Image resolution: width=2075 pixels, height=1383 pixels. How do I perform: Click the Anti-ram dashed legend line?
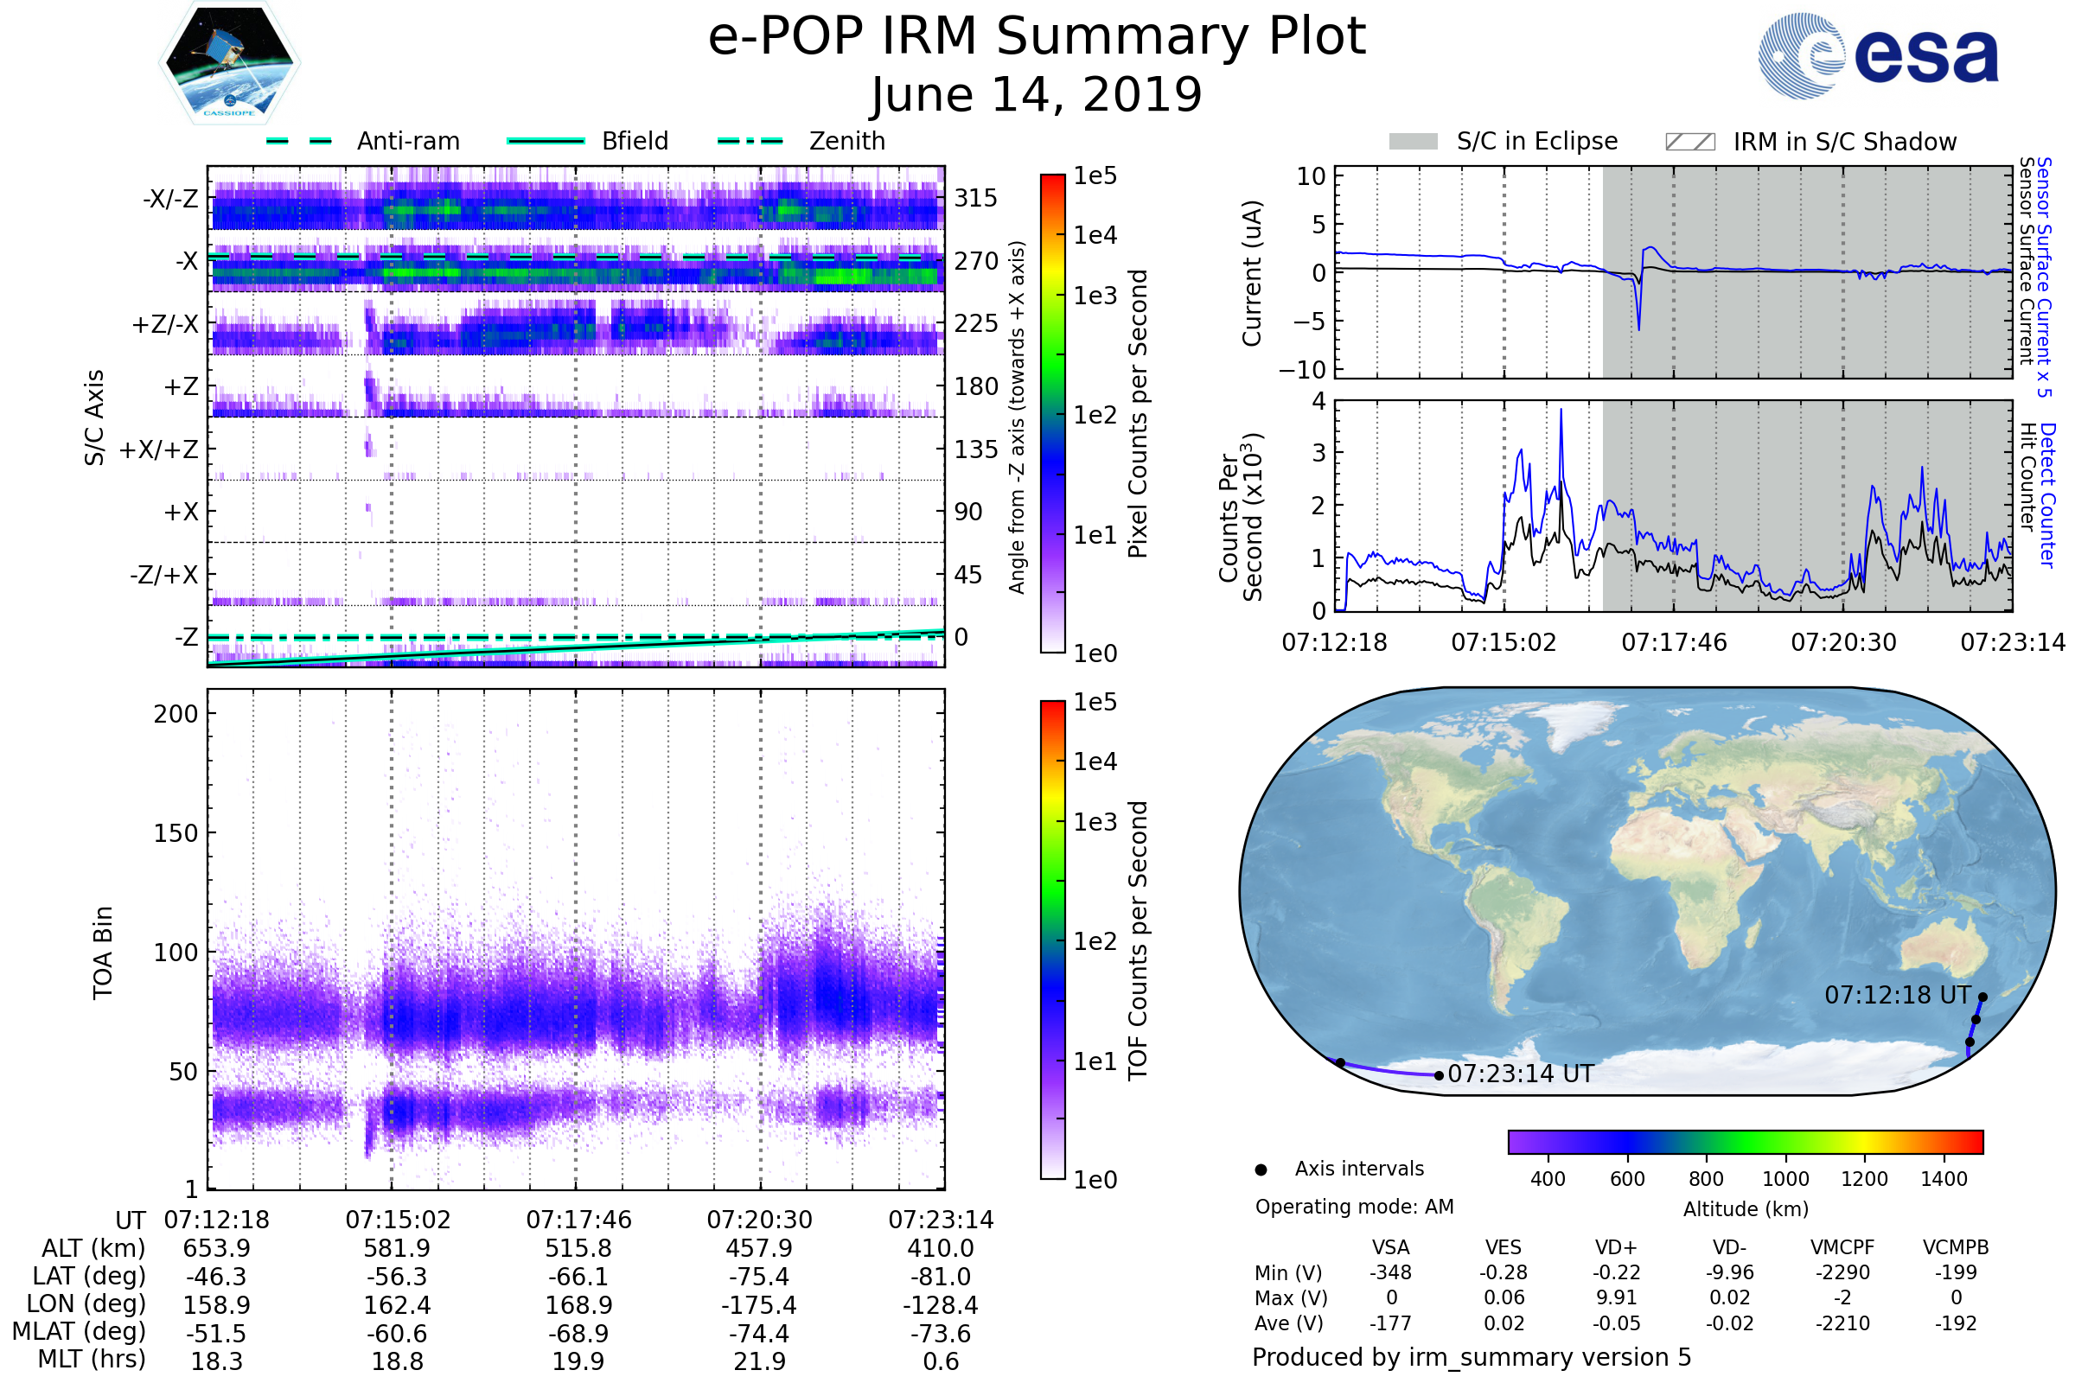tap(299, 141)
